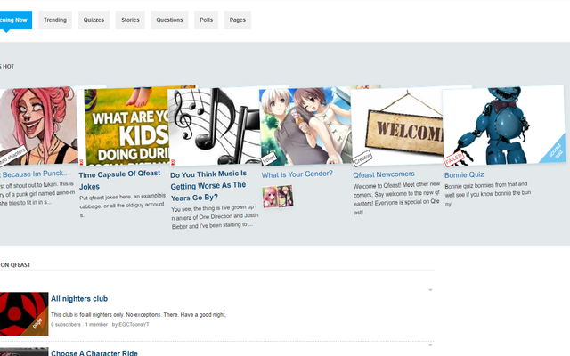Image resolution: width=570 pixels, height=356 pixels.
Task: Click the Qfeast Newcomers welcome description
Action: pyautogui.click(x=396, y=198)
